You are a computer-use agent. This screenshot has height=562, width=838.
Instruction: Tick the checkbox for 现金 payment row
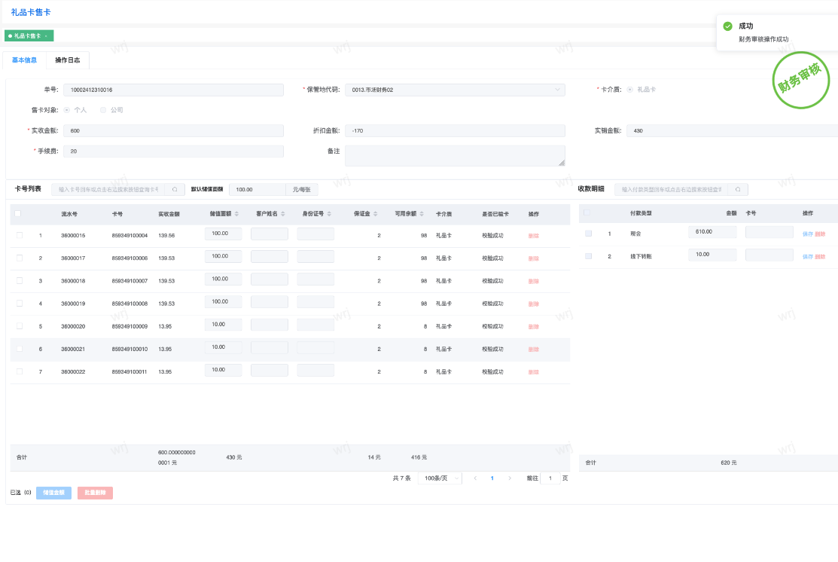pyautogui.click(x=588, y=234)
